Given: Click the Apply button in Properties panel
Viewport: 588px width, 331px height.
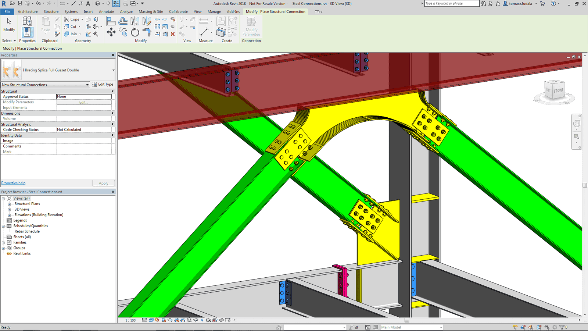Looking at the screenshot, I should (103, 183).
